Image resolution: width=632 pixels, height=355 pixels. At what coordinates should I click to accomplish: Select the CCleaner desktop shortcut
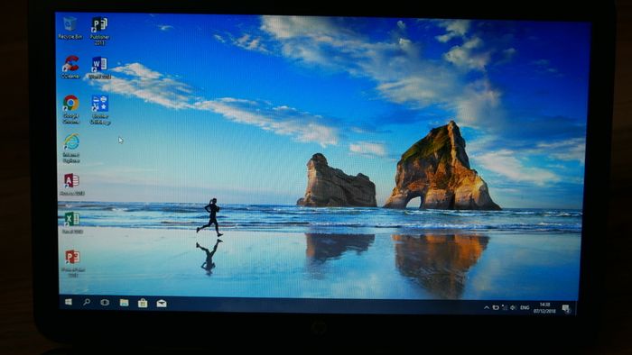(x=70, y=67)
